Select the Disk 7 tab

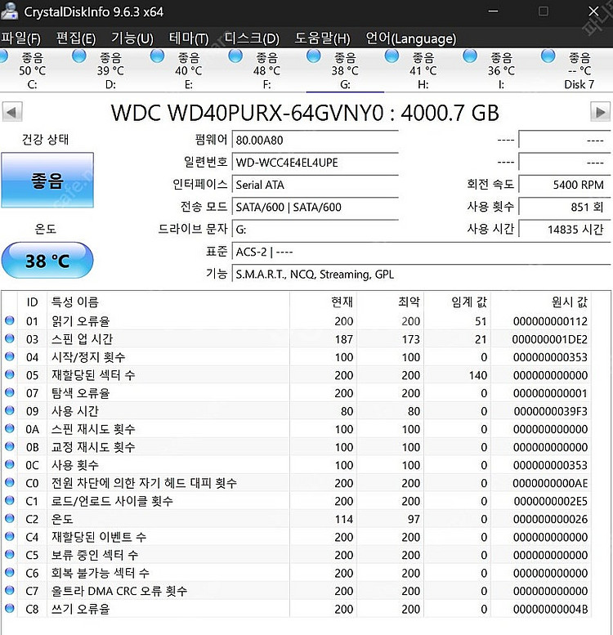[x=579, y=70]
